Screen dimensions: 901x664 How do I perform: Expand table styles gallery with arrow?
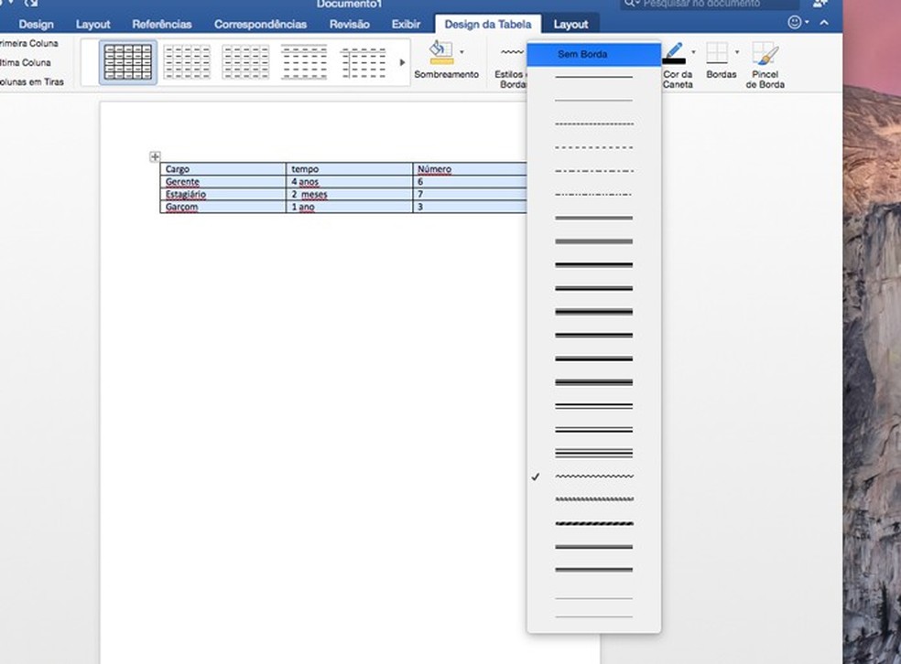click(x=402, y=62)
